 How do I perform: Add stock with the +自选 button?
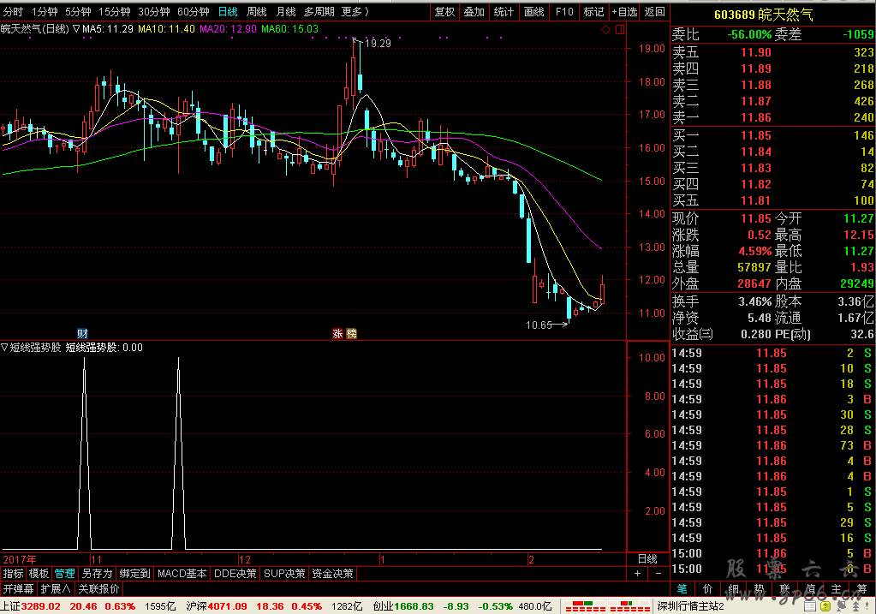click(x=624, y=12)
